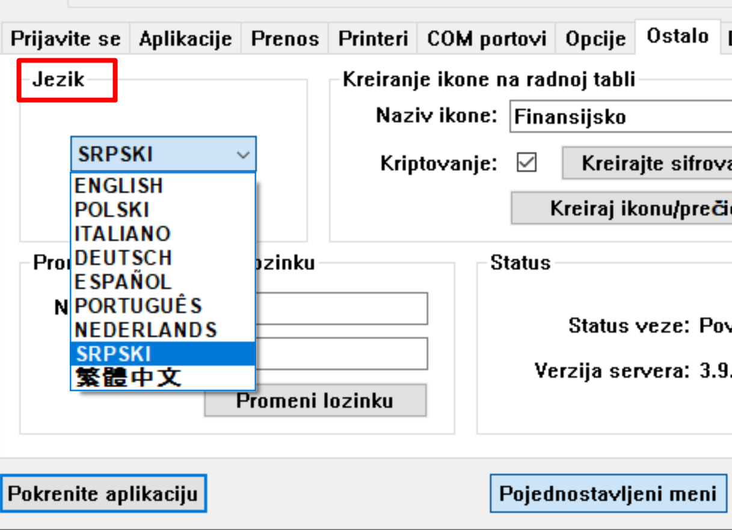732x530 pixels.
Task: Toggle the Kriptovanje checkbox
Action: [x=527, y=163]
